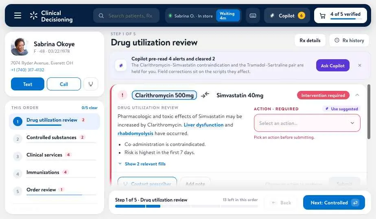This screenshot has width=376, height=219.
Task: Open Rx history
Action: click(350, 41)
